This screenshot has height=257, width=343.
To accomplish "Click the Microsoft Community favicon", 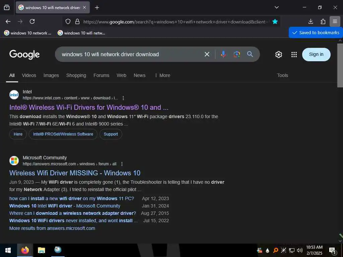I will pos(14,161).
